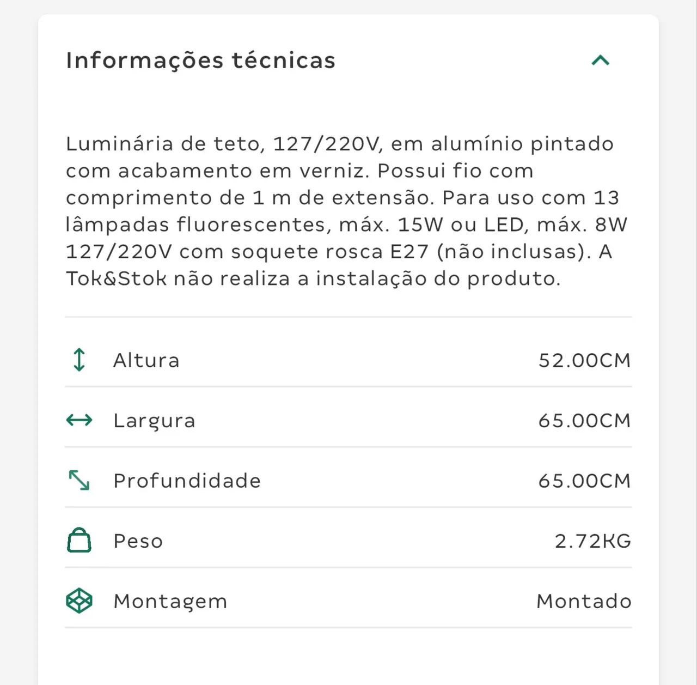Select the Informações técnicas heading
Screen dimensions: 697x685
click(200, 60)
